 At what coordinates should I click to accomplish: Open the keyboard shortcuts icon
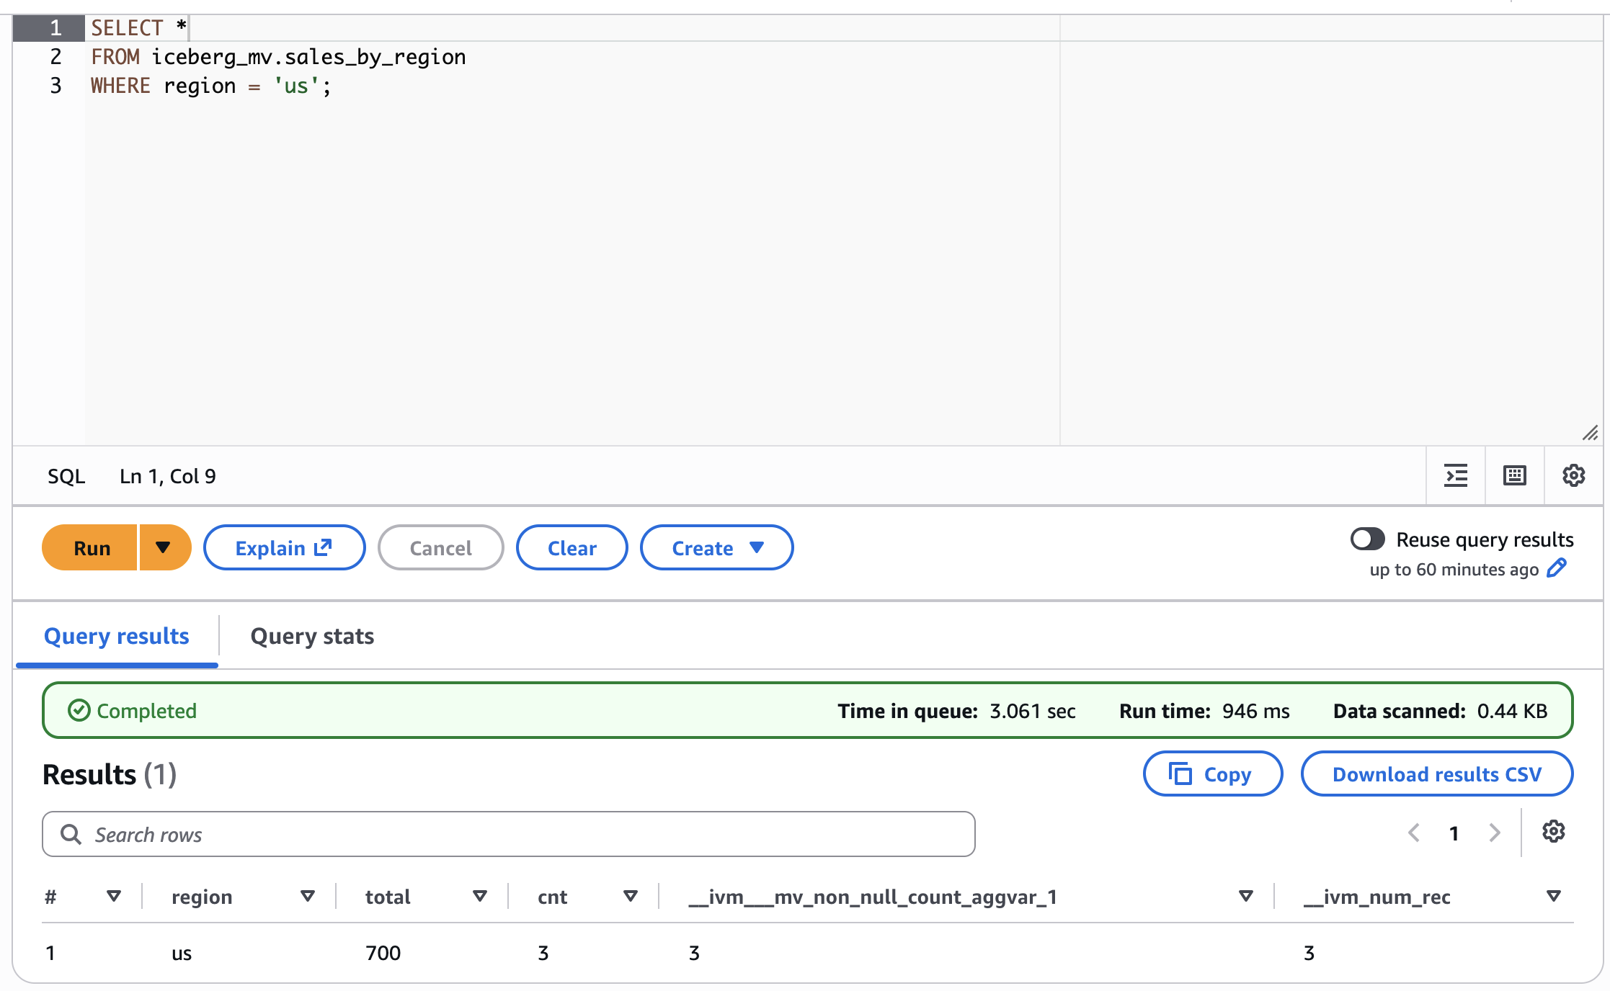(x=1515, y=475)
